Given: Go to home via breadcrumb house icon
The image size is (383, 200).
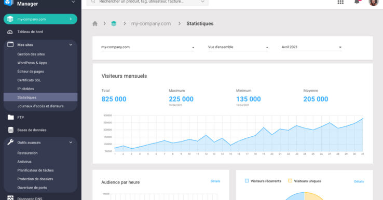Looking at the screenshot, I should (95, 24).
